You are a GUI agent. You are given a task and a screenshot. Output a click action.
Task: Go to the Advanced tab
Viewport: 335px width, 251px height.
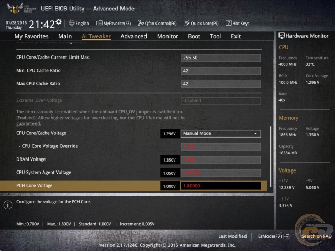(134, 36)
